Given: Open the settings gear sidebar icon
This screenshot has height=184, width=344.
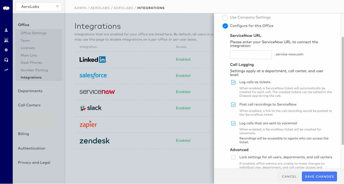Looking at the screenshot, I should [x=6, y=50].
